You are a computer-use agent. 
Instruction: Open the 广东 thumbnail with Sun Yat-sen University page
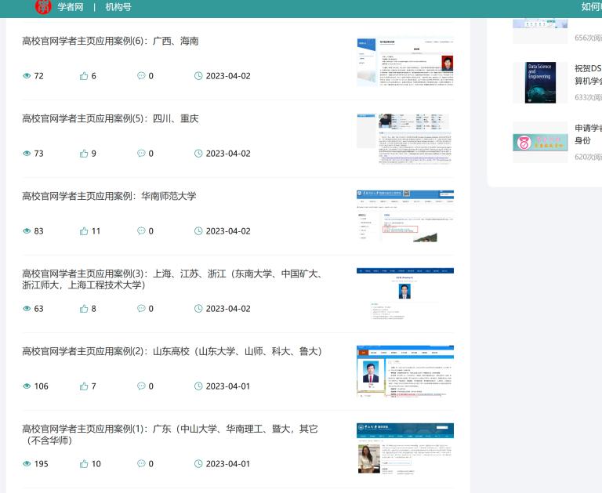[x=404, y=448]
